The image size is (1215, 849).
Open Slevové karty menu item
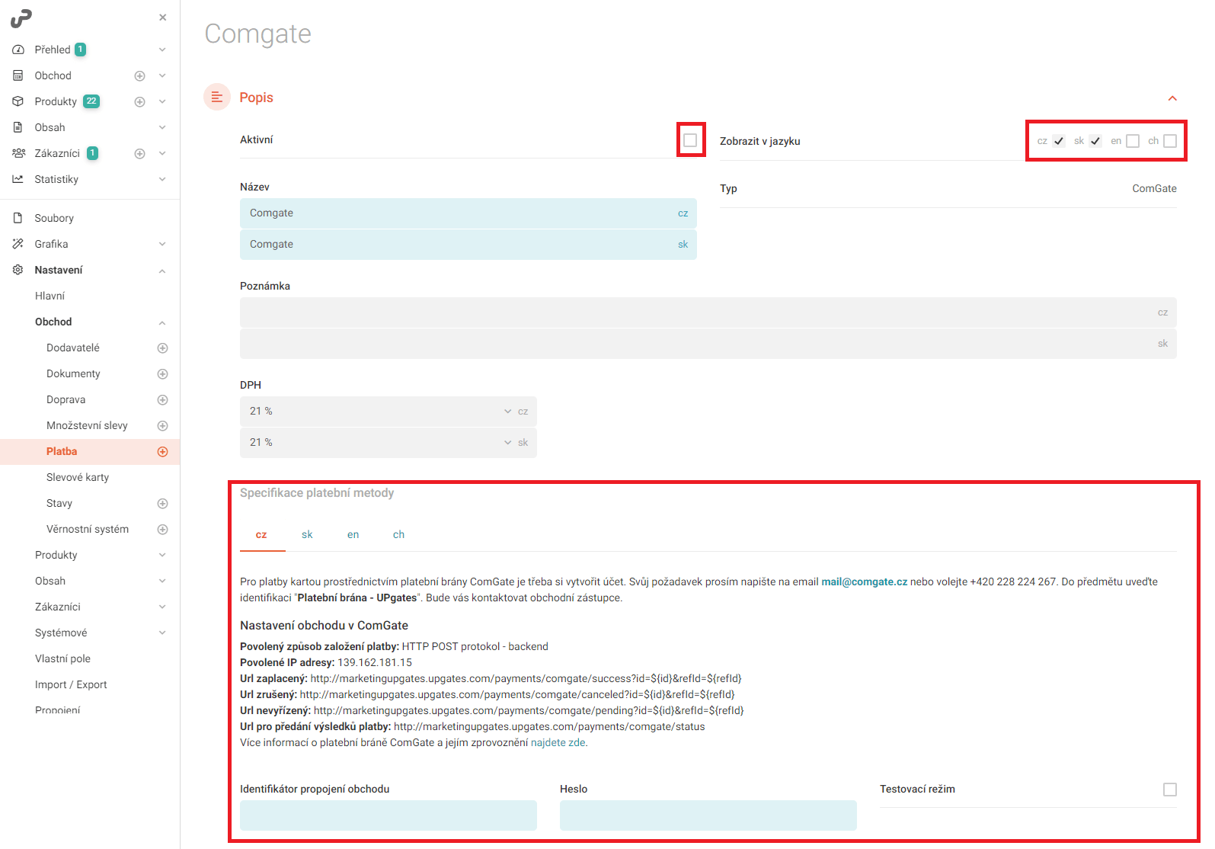[78, 477]
